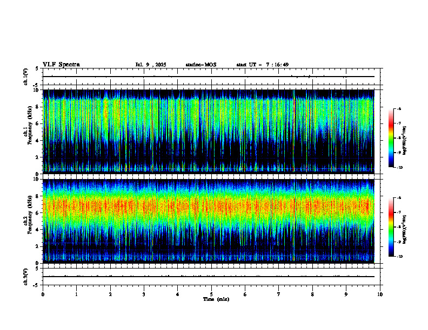The image size is (428, 330).
Task: Click the ch.2 spectrogram color scale bar
Action: 391,227
